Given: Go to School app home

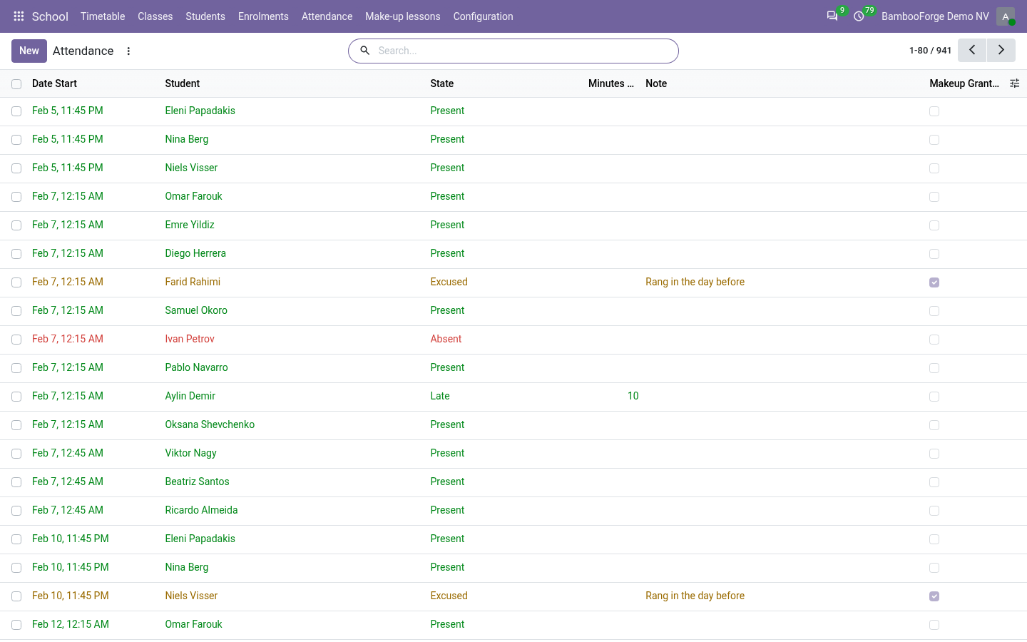Looking at the screenshot, I should pos(50,16).
